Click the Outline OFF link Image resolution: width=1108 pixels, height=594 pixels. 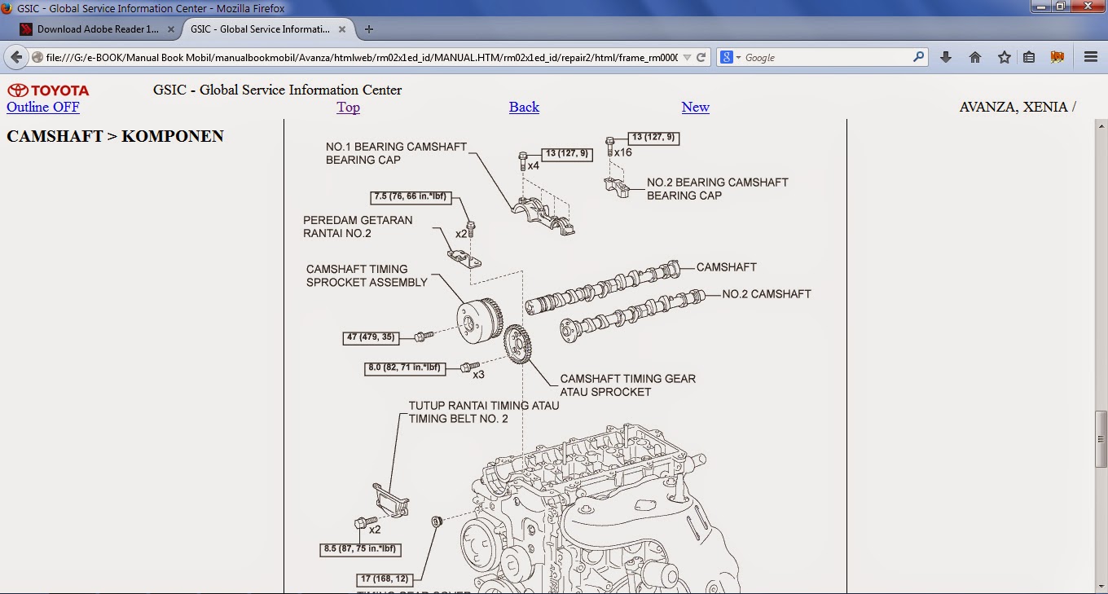coord(43,108)
